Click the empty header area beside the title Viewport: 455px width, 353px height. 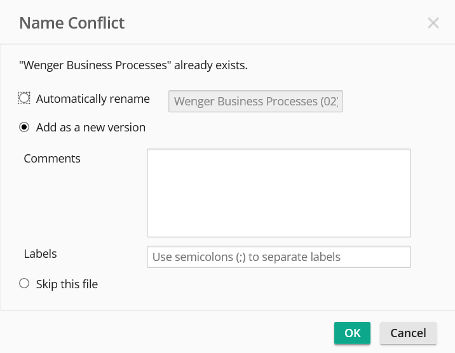[x=273, y=23]
